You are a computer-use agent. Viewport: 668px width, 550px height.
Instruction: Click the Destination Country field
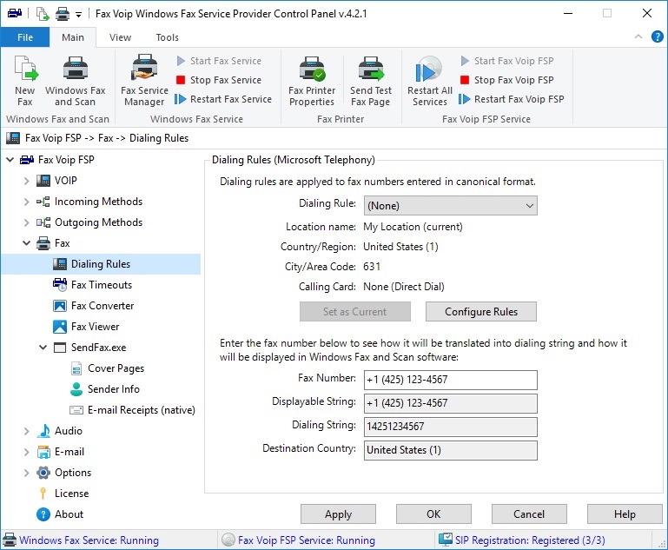coord(450,450)
